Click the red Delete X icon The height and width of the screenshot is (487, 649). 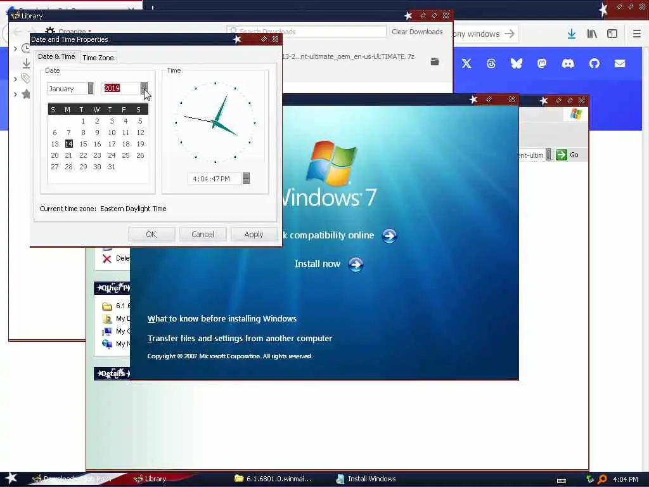pyautogui.click(x=106, y=259)
